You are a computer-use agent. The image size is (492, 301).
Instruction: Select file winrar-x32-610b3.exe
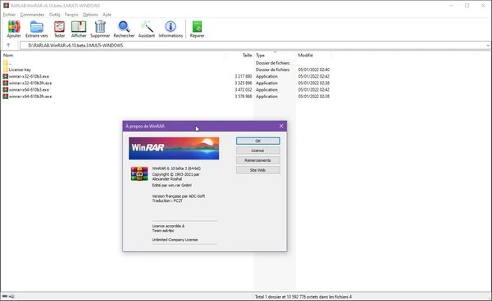[29, 76]
